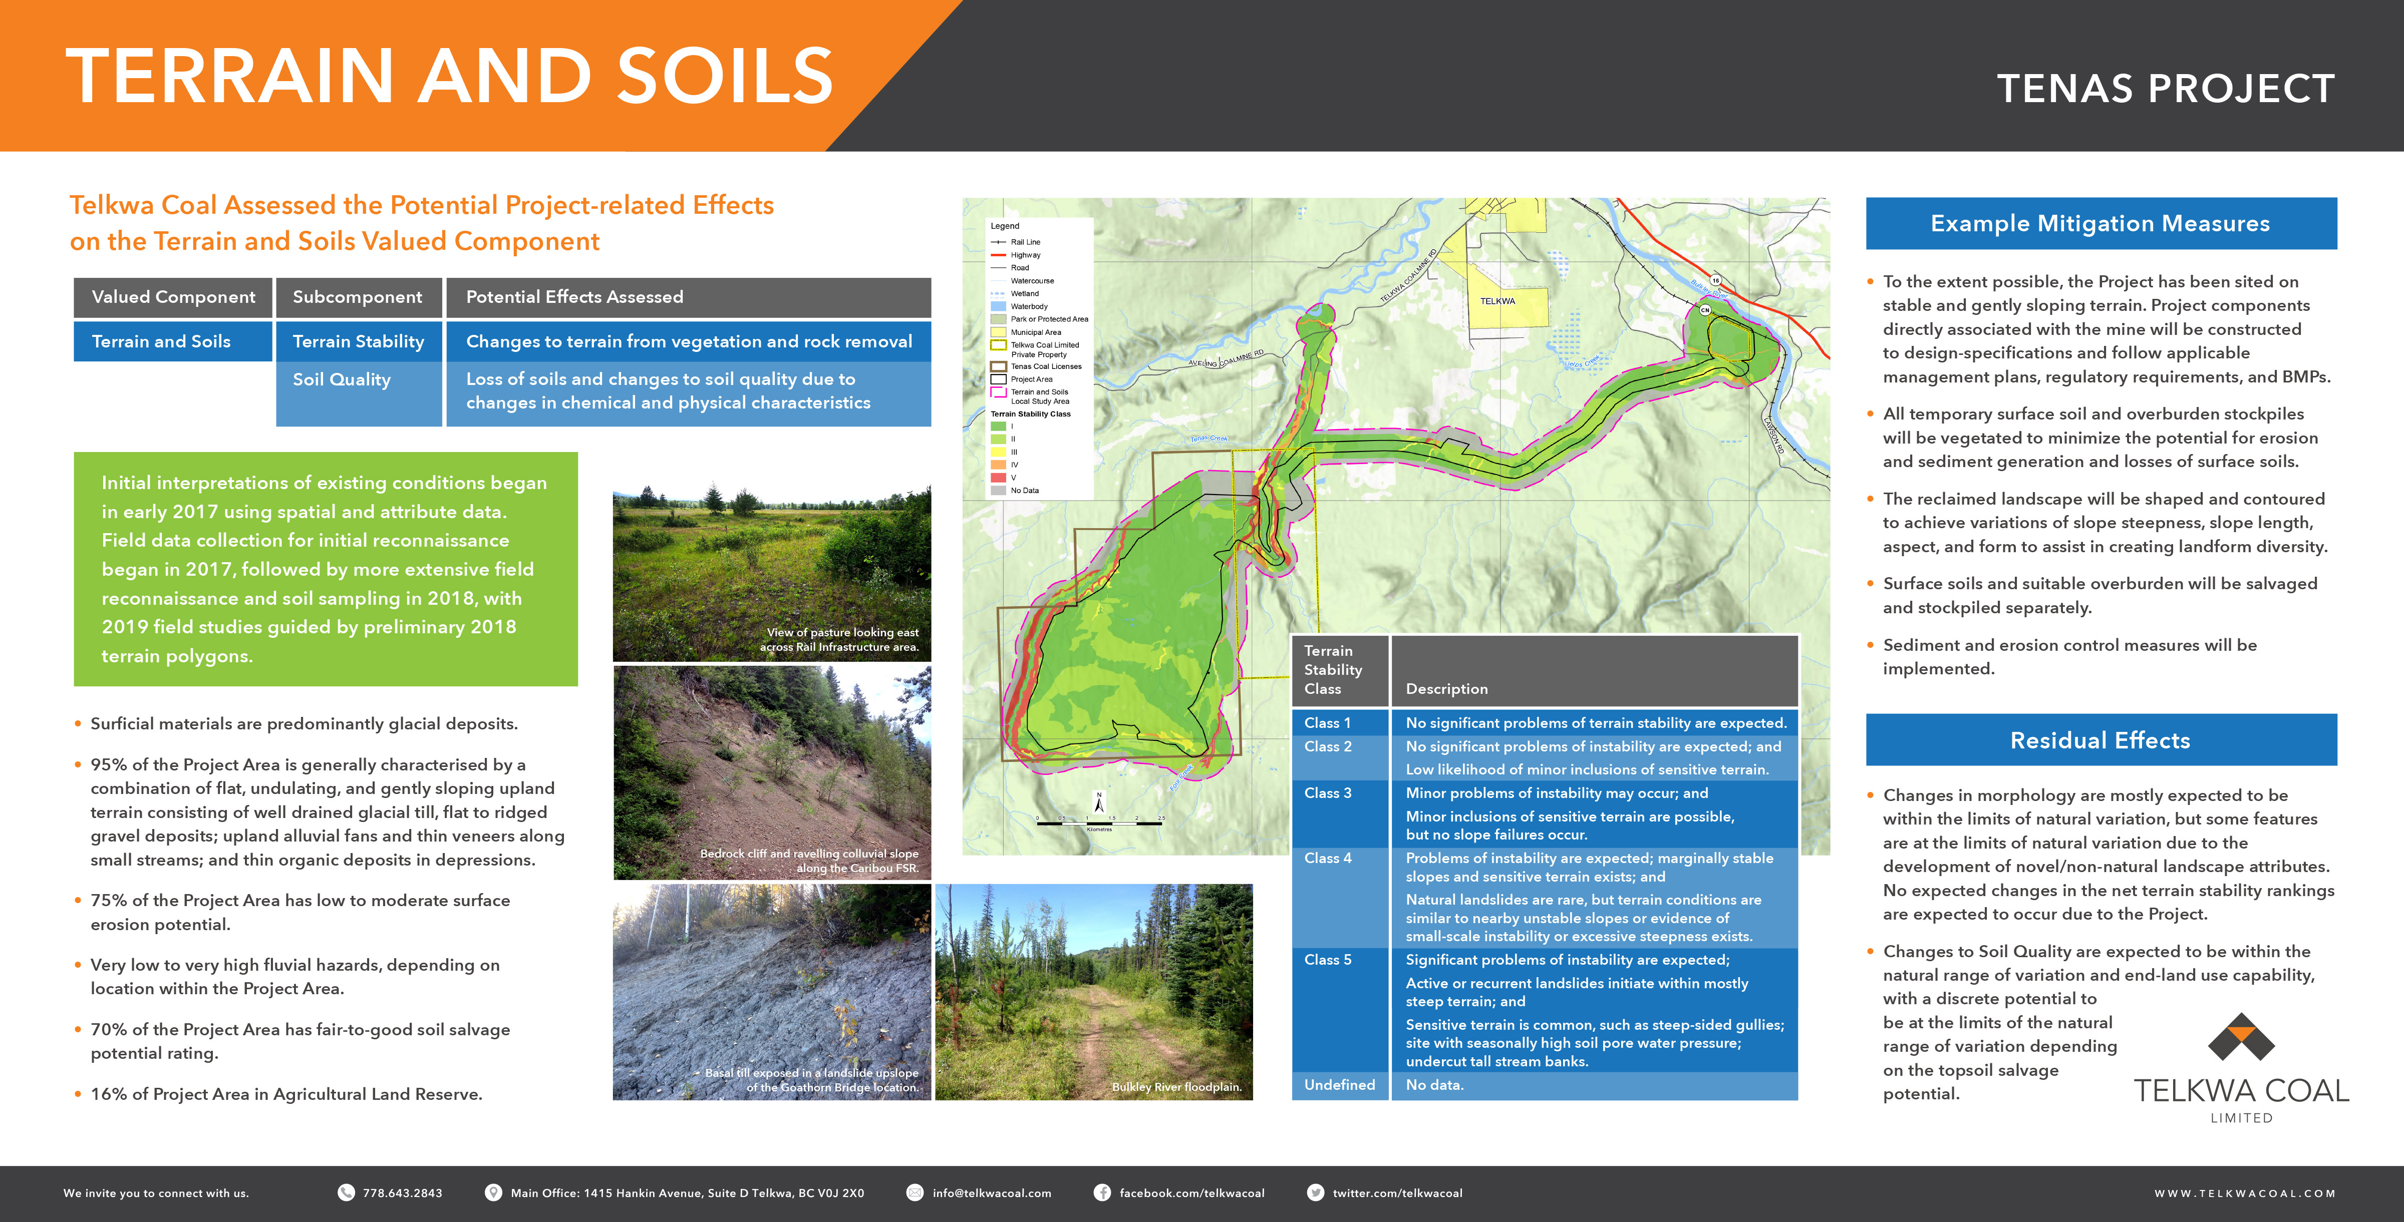
Task: Click the Project Area legend symbol
Action: [998, 379]
